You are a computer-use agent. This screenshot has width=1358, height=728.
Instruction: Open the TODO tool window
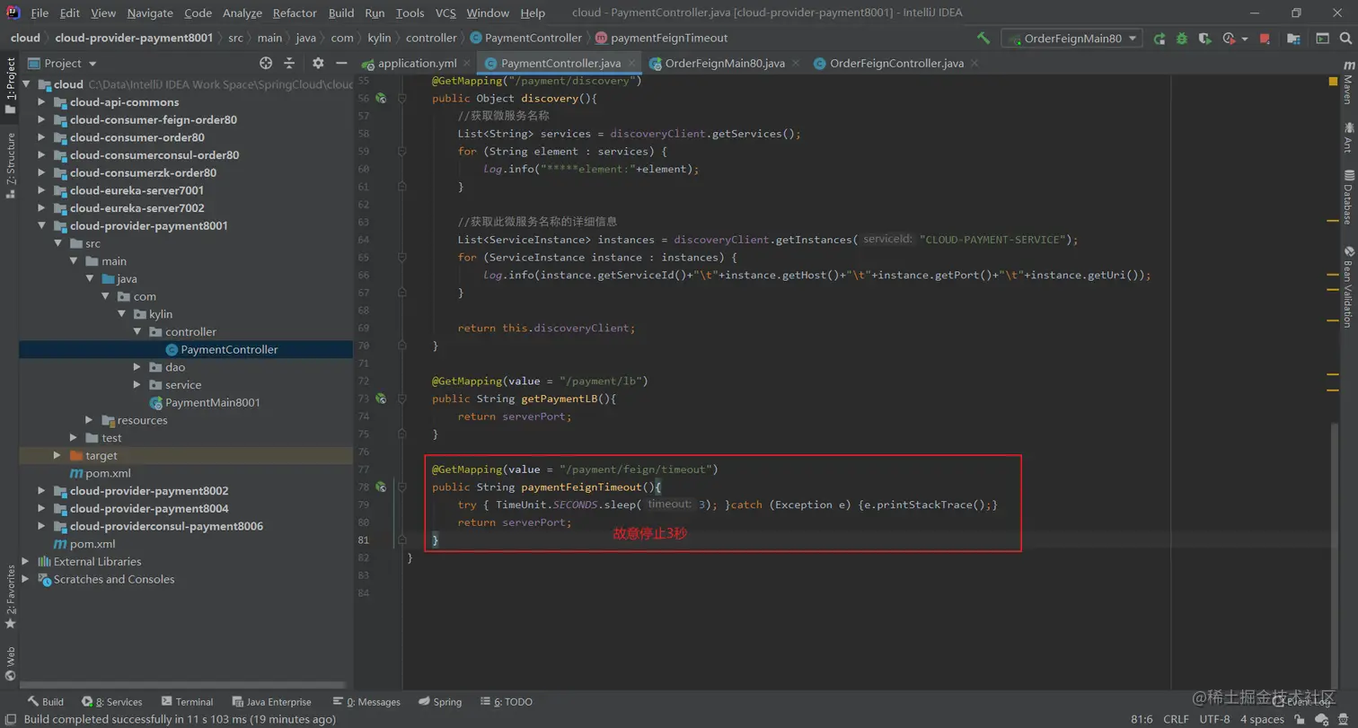coord(507,702)
